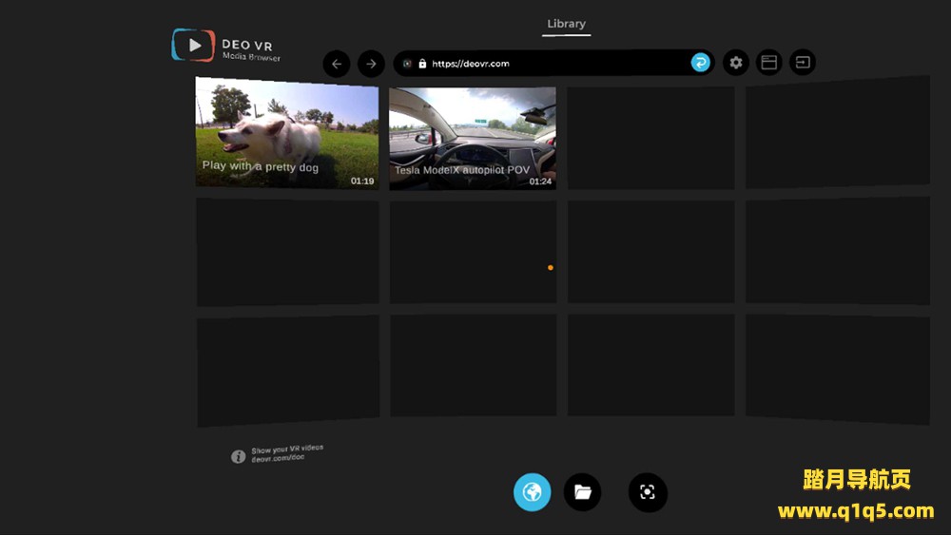Click the 01:24 duration label on Tesla video
The width and height of the screenshot is (951, 535).
pyautogui.click(x=540, y=181)
